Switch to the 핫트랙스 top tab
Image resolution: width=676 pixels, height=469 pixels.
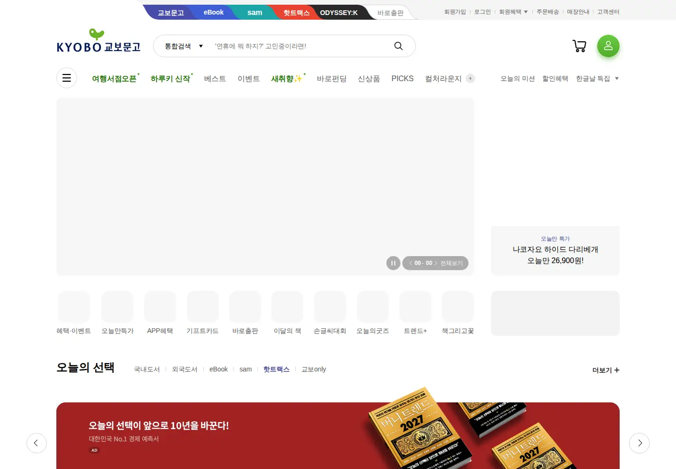tap(296, 13)
